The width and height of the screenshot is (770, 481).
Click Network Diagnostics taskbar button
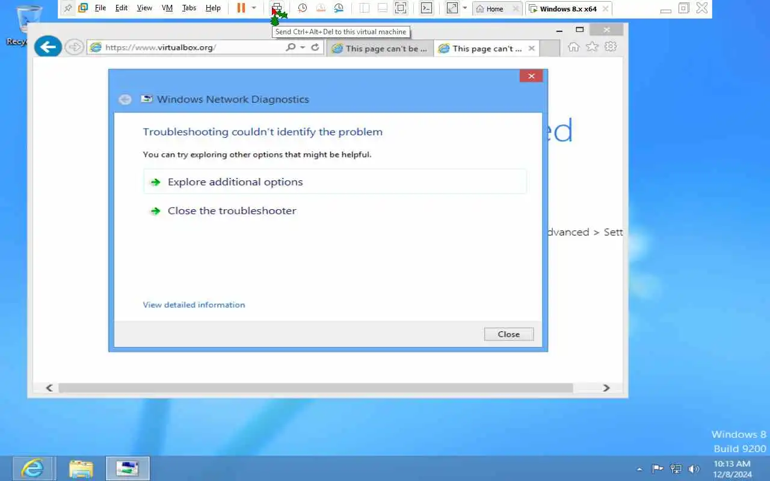pos(128,468)
